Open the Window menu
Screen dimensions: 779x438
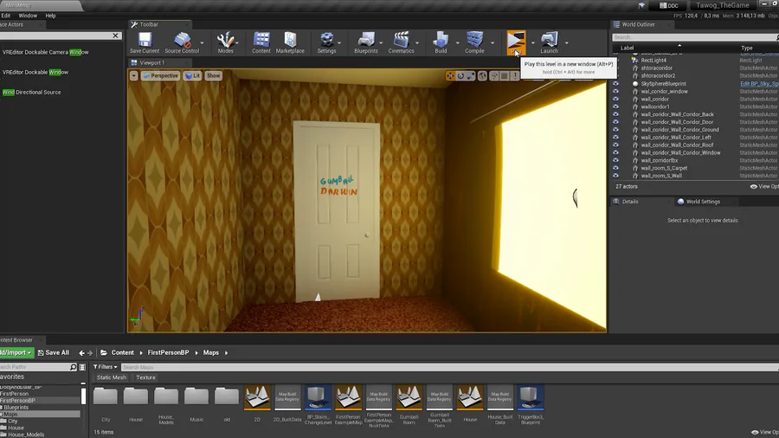pyautogui.click(x=28, y=16)
